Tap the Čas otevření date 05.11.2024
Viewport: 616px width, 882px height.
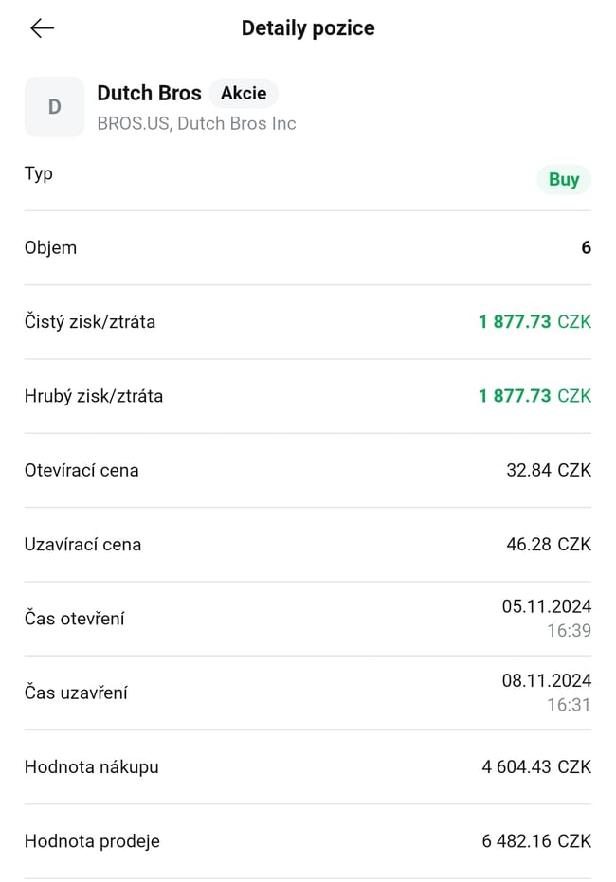click(547, 606)
